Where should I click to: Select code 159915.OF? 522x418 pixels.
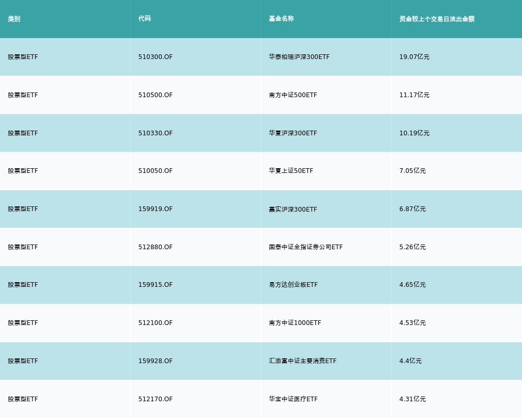point(156,285)
